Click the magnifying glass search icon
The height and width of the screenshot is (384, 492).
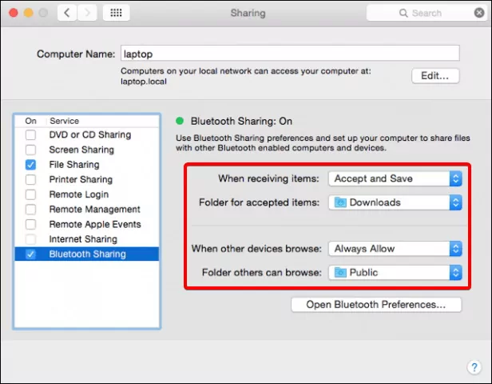(x=403, y=13)
